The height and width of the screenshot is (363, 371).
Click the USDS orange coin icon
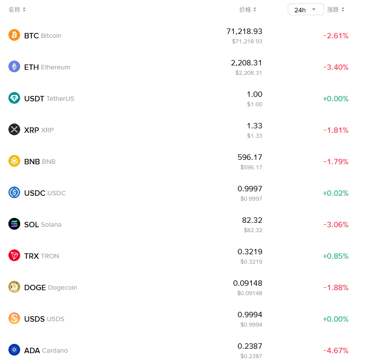pyautogui.click(x=14, y=318)
